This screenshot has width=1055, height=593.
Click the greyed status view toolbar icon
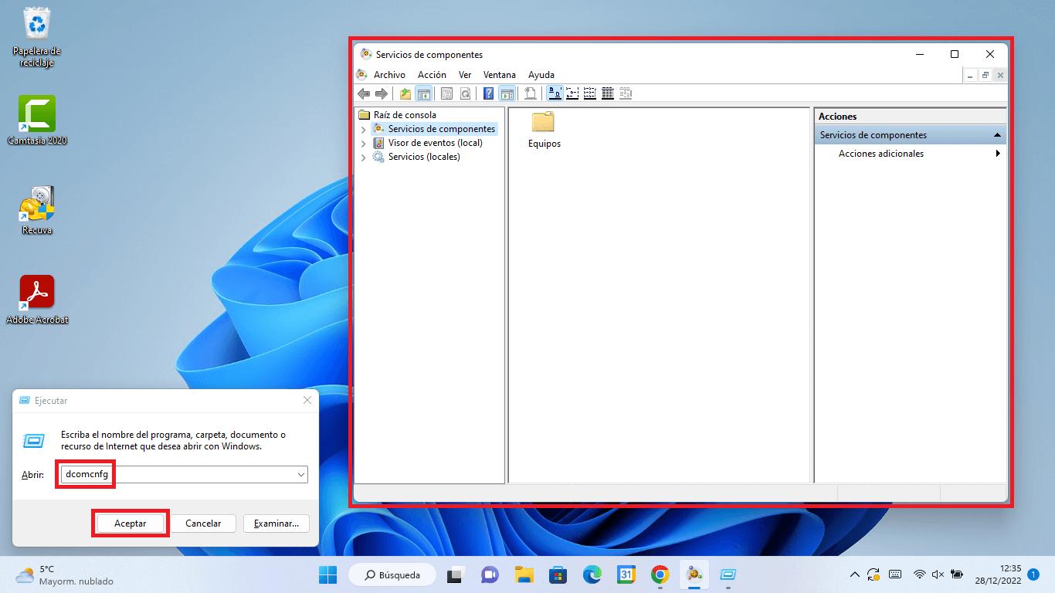click(x=626, y=93)
